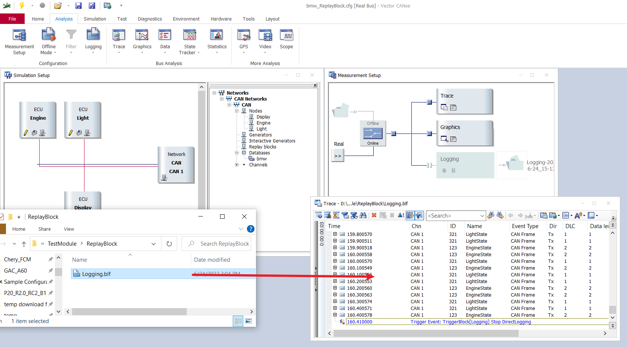Toggle the pause symbol on the Logging block
This screenshot has height=347, width=627.
coord(453,171)
